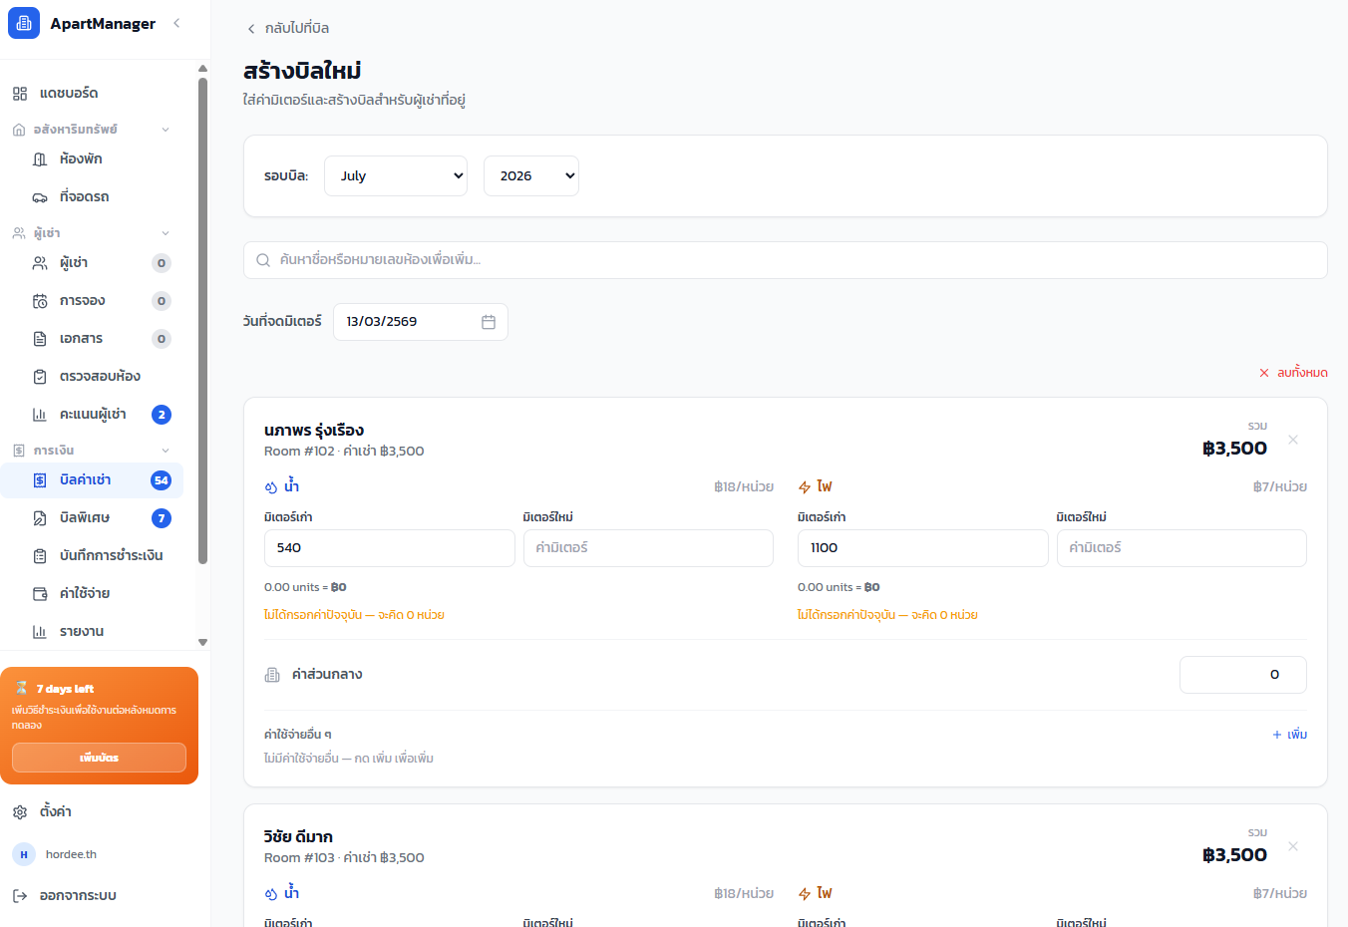
Task: Click the hordee.th user avatar
Action: (x=24, y=854)
